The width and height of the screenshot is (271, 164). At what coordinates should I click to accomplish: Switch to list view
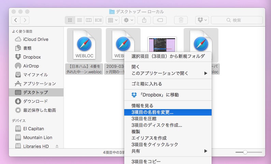click(80, 20)
